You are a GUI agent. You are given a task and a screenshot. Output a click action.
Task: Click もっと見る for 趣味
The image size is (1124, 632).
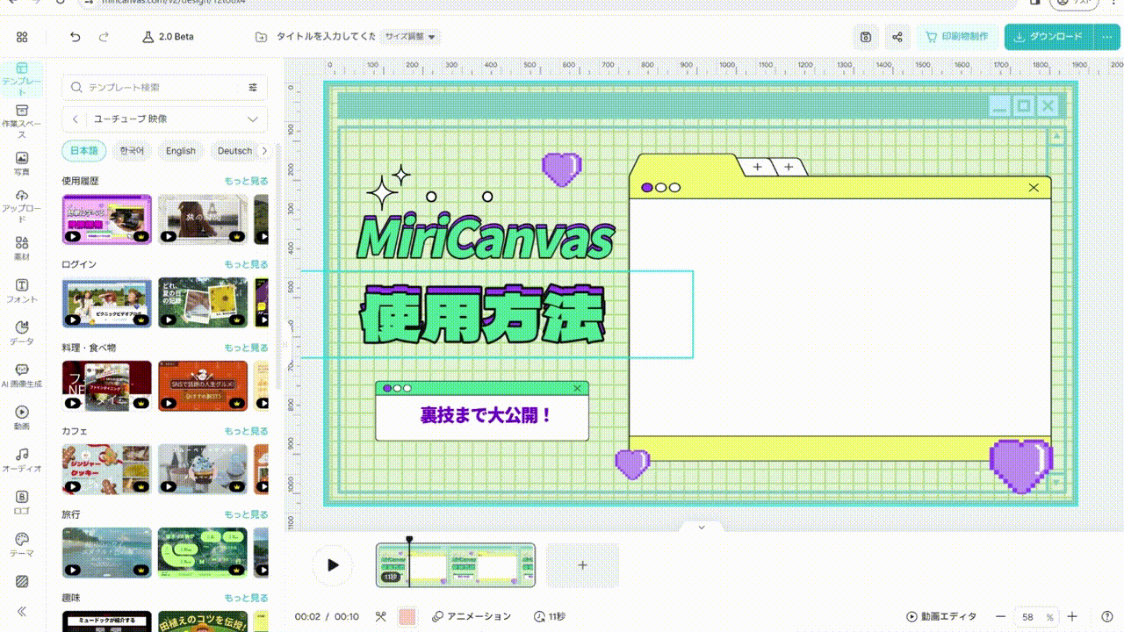pyautogui.click(x=246, y=598)
